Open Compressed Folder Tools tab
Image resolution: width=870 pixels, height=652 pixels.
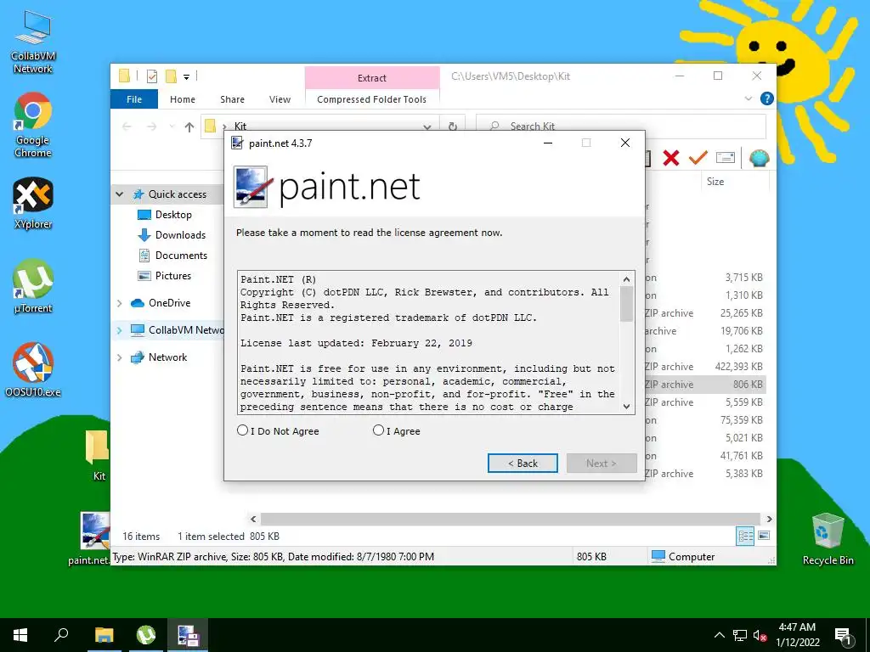tap(372, 99)
